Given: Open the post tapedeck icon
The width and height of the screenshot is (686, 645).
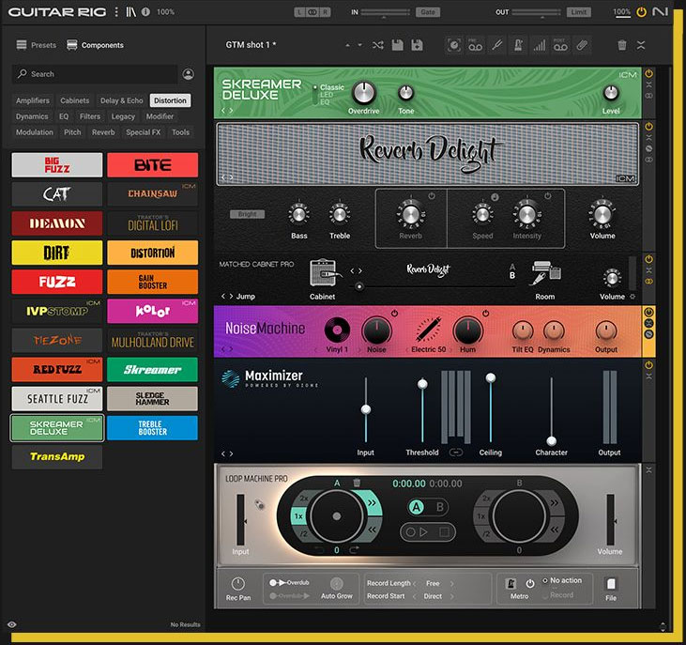Looking at the screenshot, I should coord(560,45).
